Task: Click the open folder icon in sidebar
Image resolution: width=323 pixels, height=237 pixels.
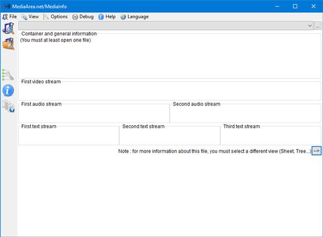Action: coord(8,44)
